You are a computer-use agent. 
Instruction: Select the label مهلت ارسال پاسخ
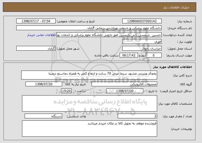tap(179, 55)
